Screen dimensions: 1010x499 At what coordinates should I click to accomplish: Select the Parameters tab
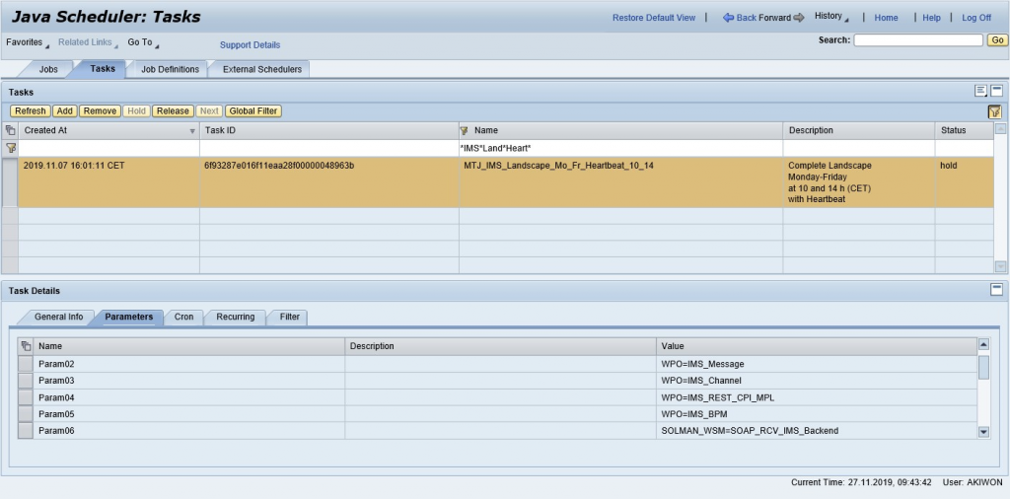click(x=129, y=317)
